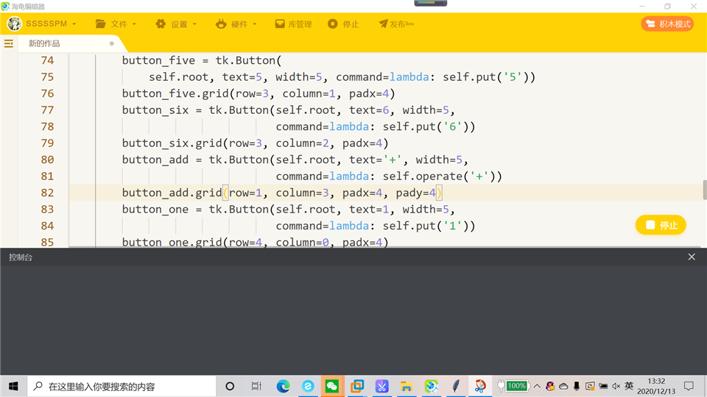The width and height of the screenshot is (707, 397).
Task: Click the cloud OneDrive tray icon
Action: (563, 386)
